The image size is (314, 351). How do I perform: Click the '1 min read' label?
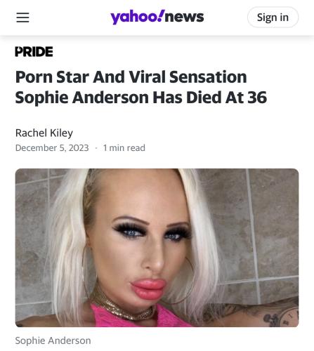(124, 148)
